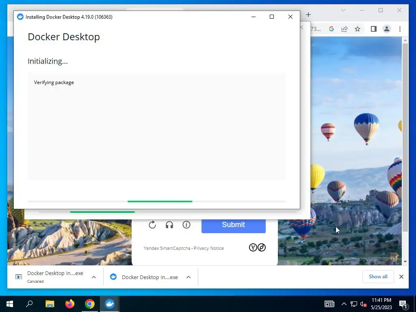
Task: Click the Chrome share page icon
Action: 344,29
